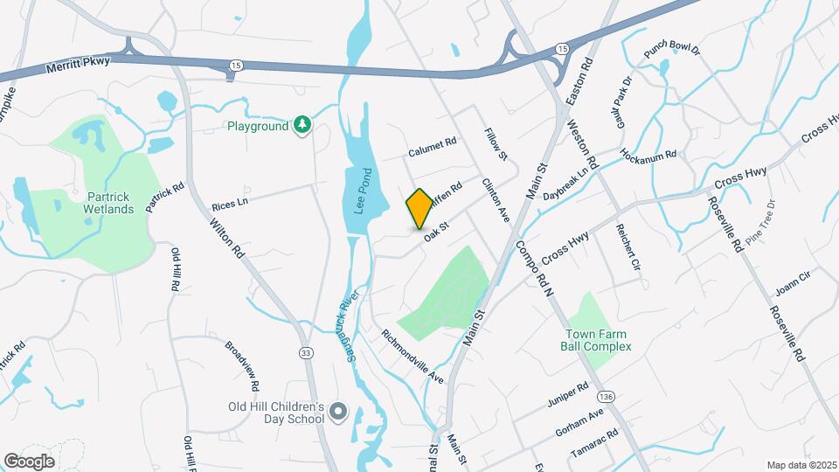This screenshot has width=839, height=472.
Task: Click Old Hill Children's Day School marker
Action: [x=338, y=412]
